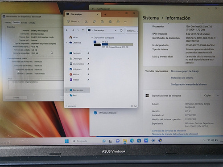Open File Explorer from taskbar
223x167 pixels.
[x=125, y=141]
